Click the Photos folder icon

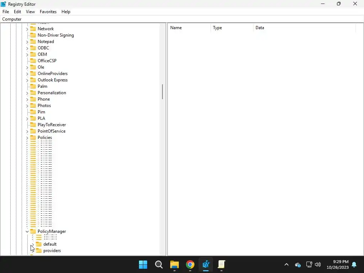[33, 105]
